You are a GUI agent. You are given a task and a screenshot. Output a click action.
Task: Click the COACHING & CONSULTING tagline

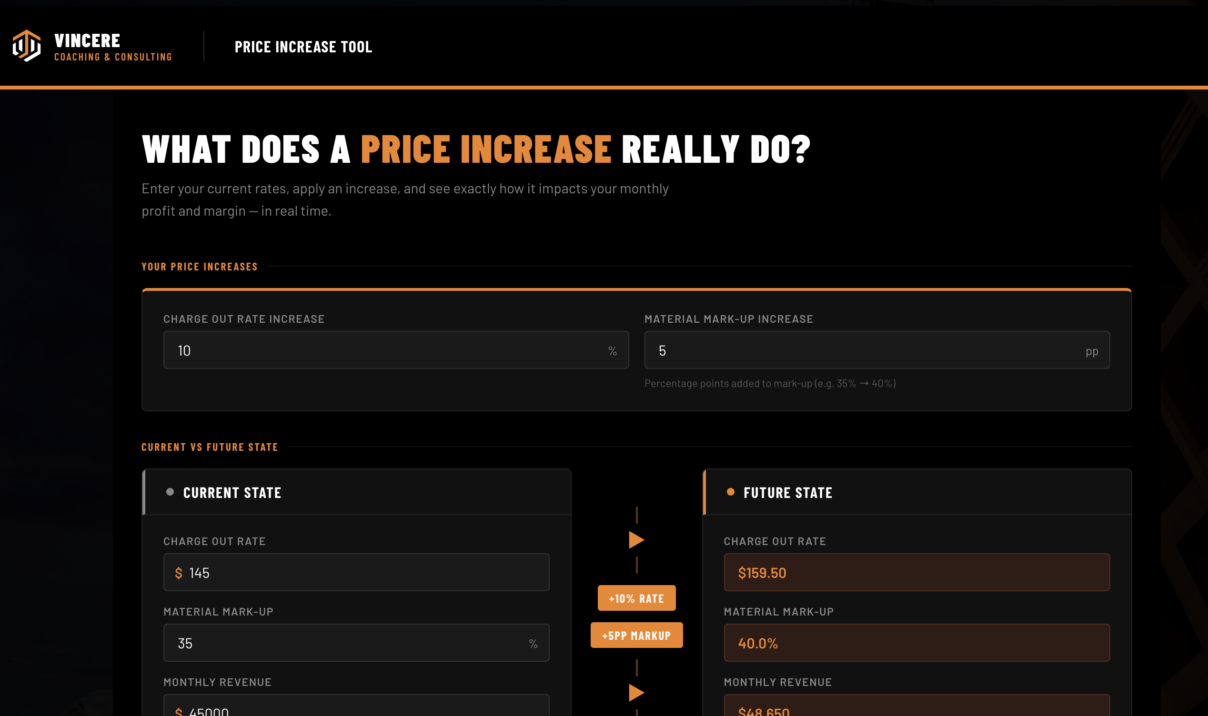(x=113, y=57)
